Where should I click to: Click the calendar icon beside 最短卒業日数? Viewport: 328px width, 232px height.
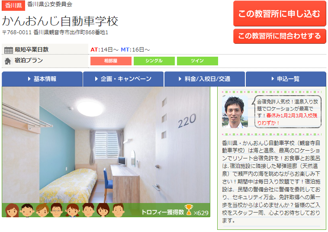pos(9,50)
